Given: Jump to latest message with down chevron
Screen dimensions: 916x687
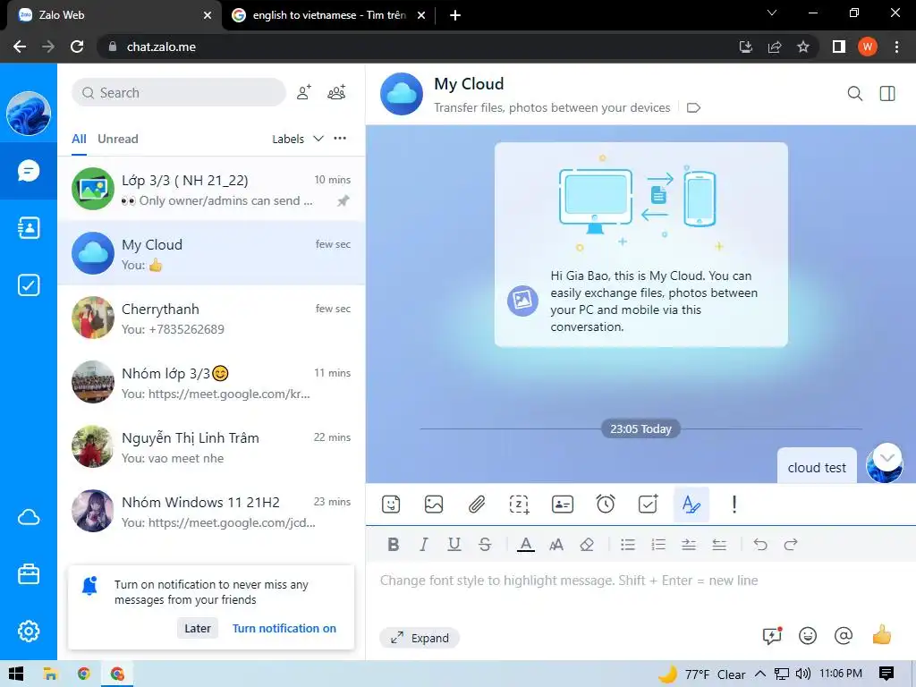Looking at the screenshot, I should (887, 458).
